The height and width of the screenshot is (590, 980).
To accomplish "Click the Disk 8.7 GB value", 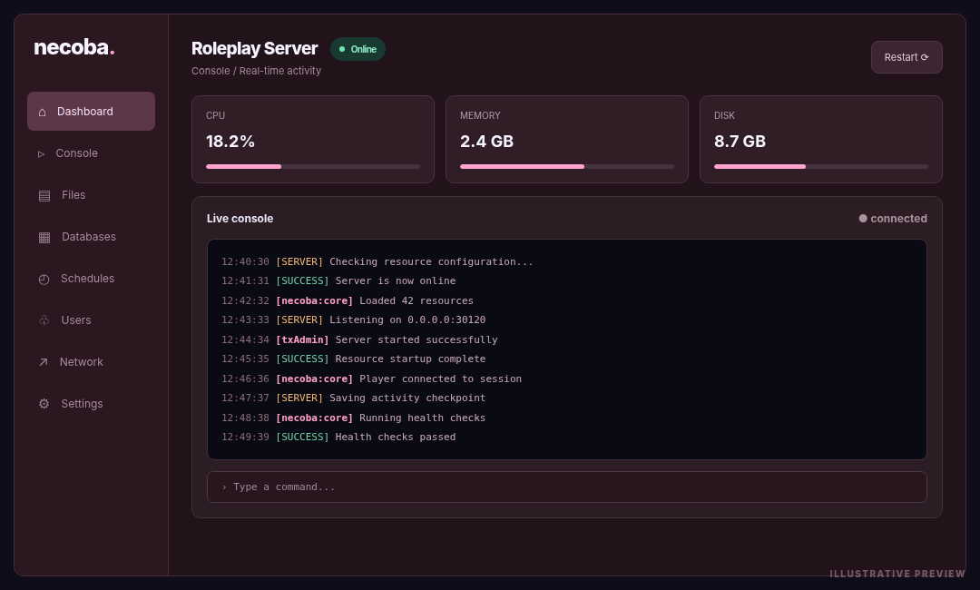I will click(740, 142).
